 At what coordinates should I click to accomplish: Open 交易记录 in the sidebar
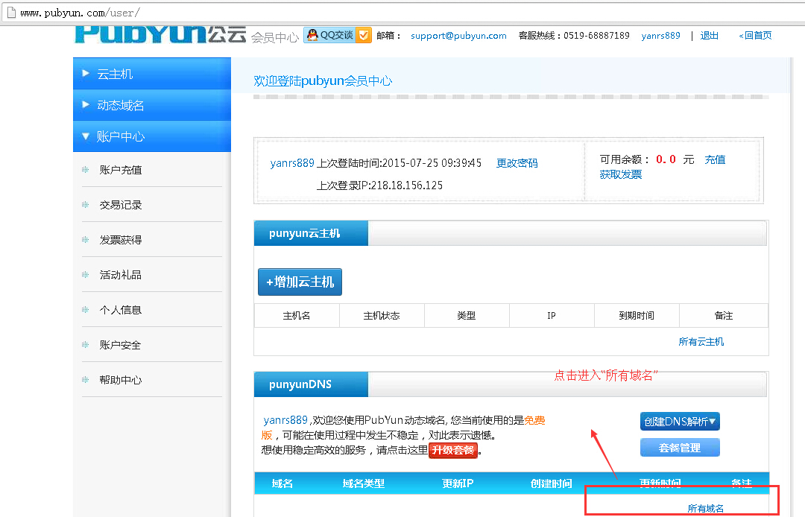[121, 205]
